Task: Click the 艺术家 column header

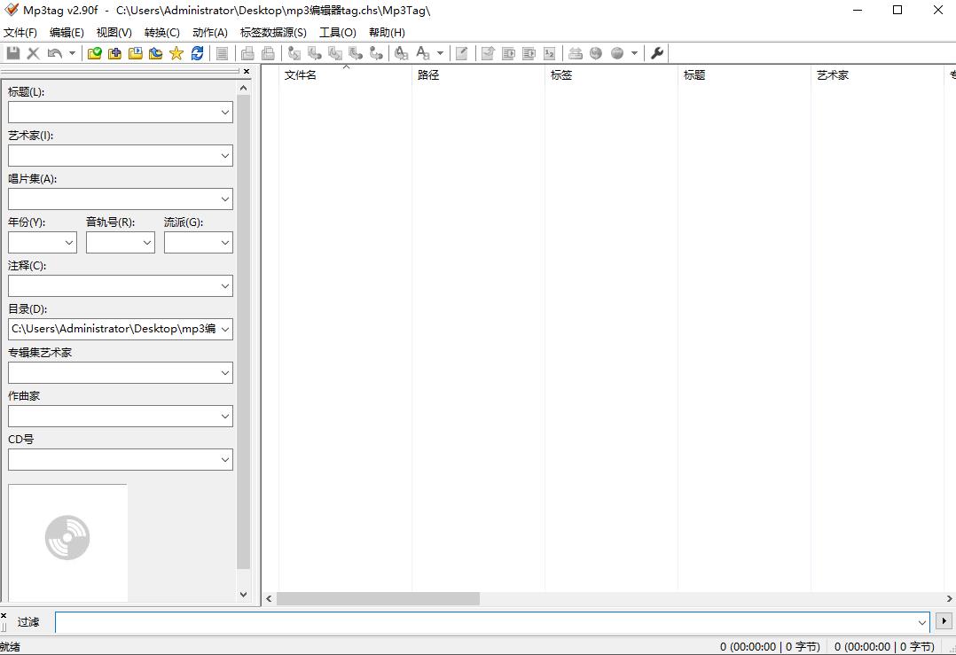Action: pos(833,75)
